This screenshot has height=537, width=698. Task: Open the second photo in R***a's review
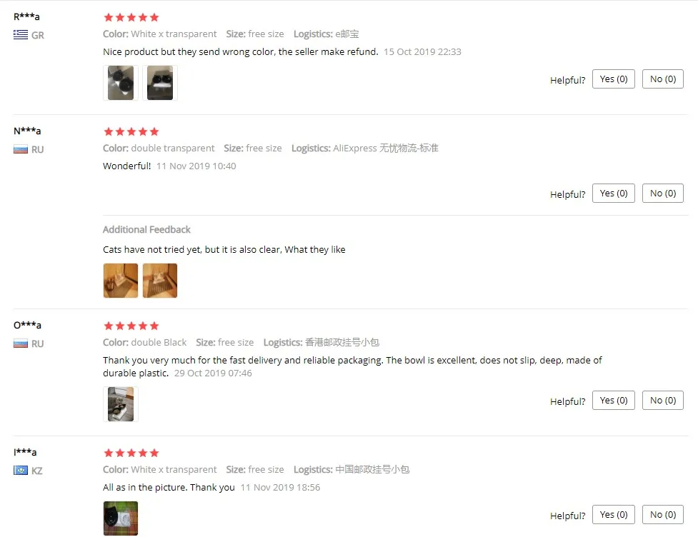click(160, 83)
